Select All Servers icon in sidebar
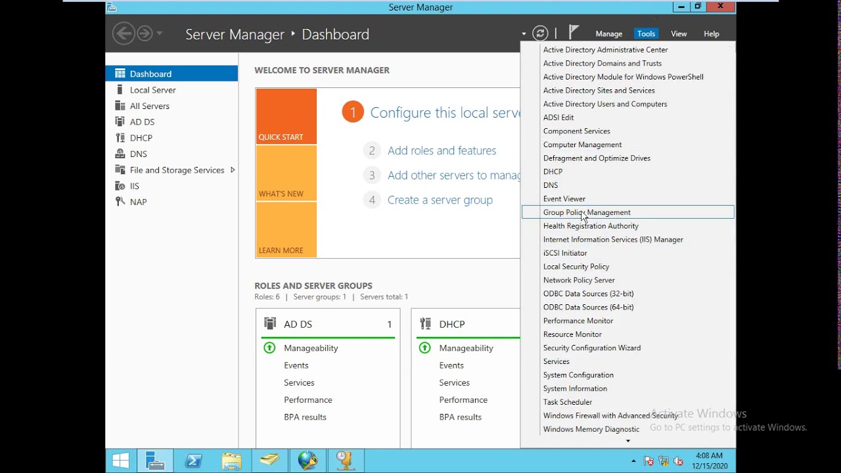Screen dimensions: 841x473 pyautogui.click(x=120, y=105)
